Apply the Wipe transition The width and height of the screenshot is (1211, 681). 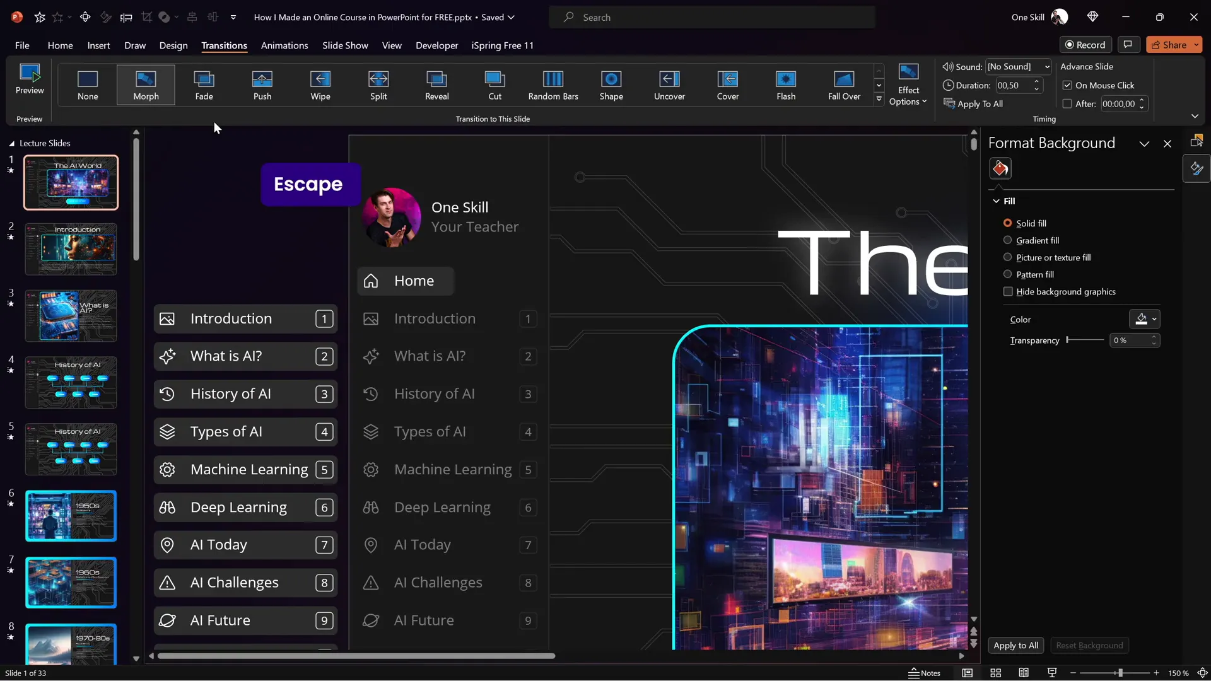click(320, 84)
